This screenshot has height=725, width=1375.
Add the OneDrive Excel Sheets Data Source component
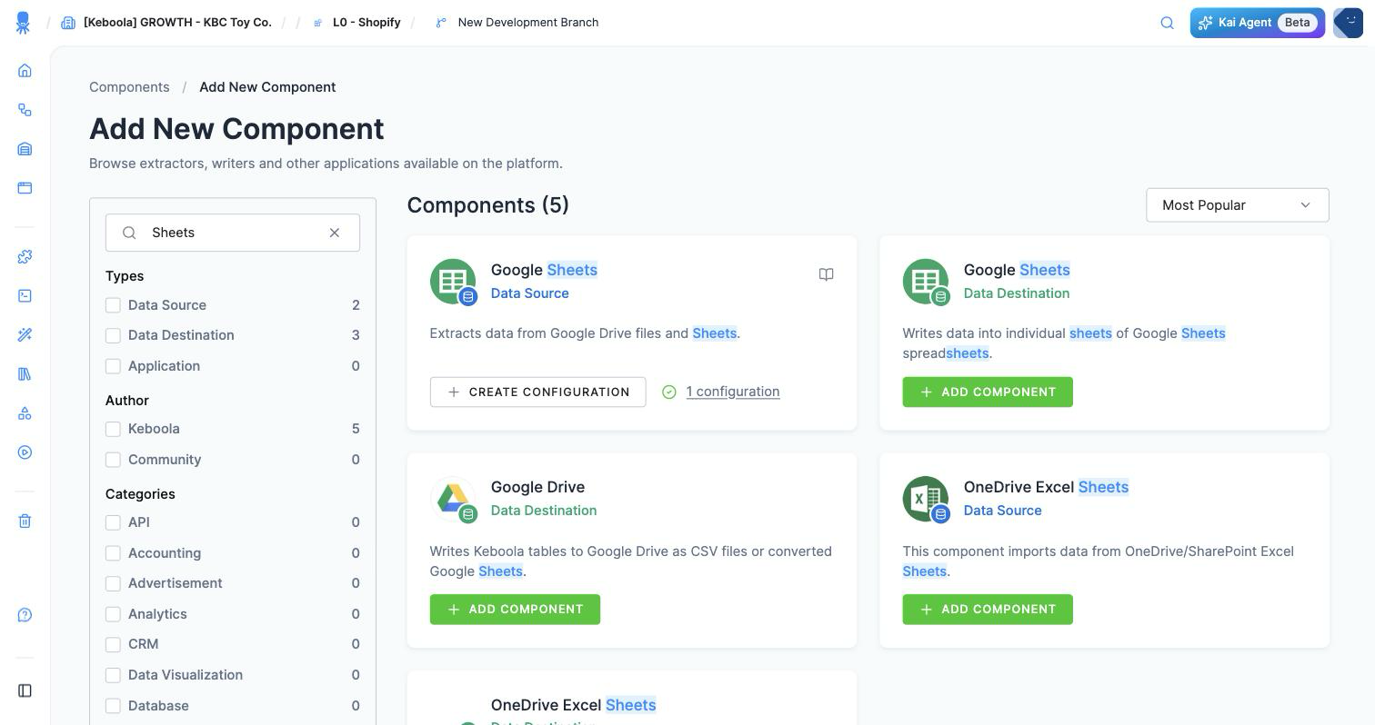[x=988, y=610]
